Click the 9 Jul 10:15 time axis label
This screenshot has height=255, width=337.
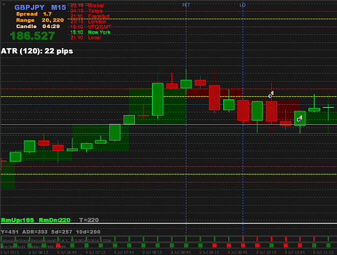[266, 252]
